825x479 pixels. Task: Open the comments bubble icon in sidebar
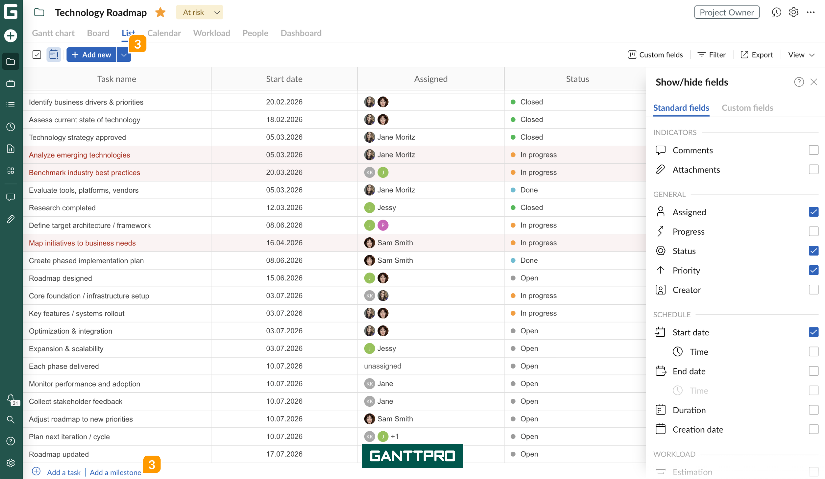point(11,197)
